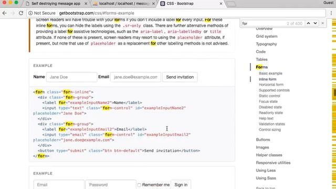
Task: Close the Self destroying message app tab
Action: point(86,4)
